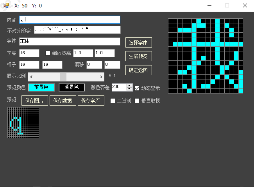
Task: Click the second 缩放宽高 scale value field
Action: coord(105,53)
